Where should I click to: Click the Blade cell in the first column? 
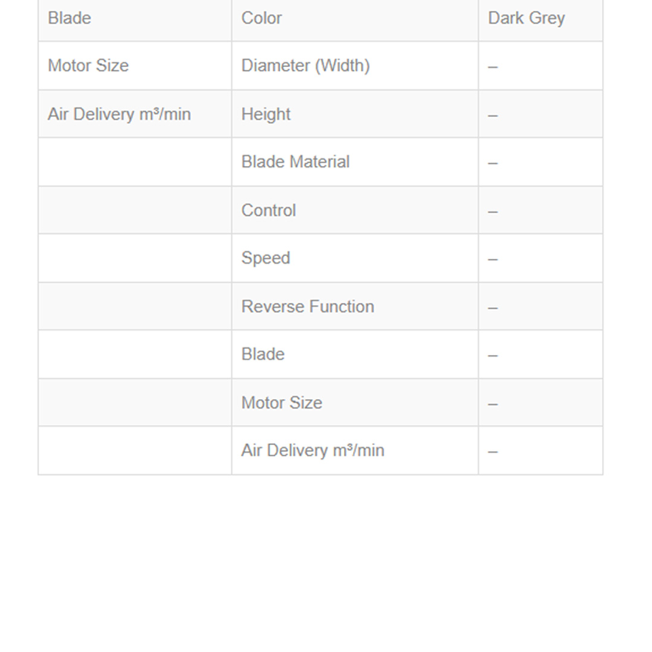point(69,18)
